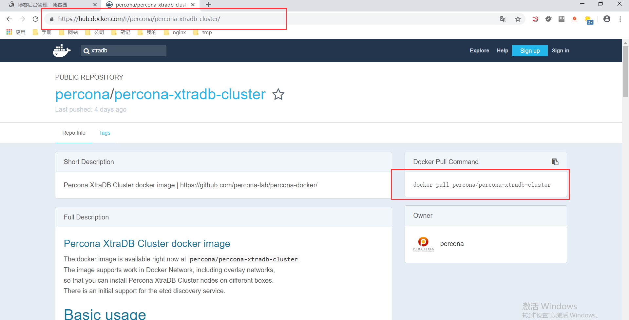
Task: Open the weather extension showing 27
Action: coord(589,20)
